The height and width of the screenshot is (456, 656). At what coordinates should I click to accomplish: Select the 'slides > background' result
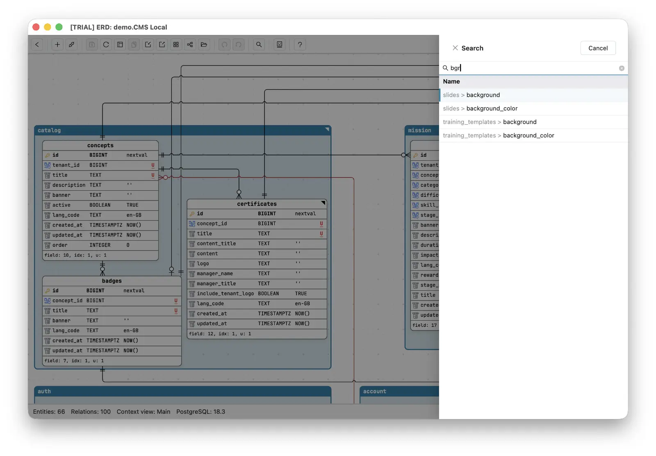coord(533,95)
